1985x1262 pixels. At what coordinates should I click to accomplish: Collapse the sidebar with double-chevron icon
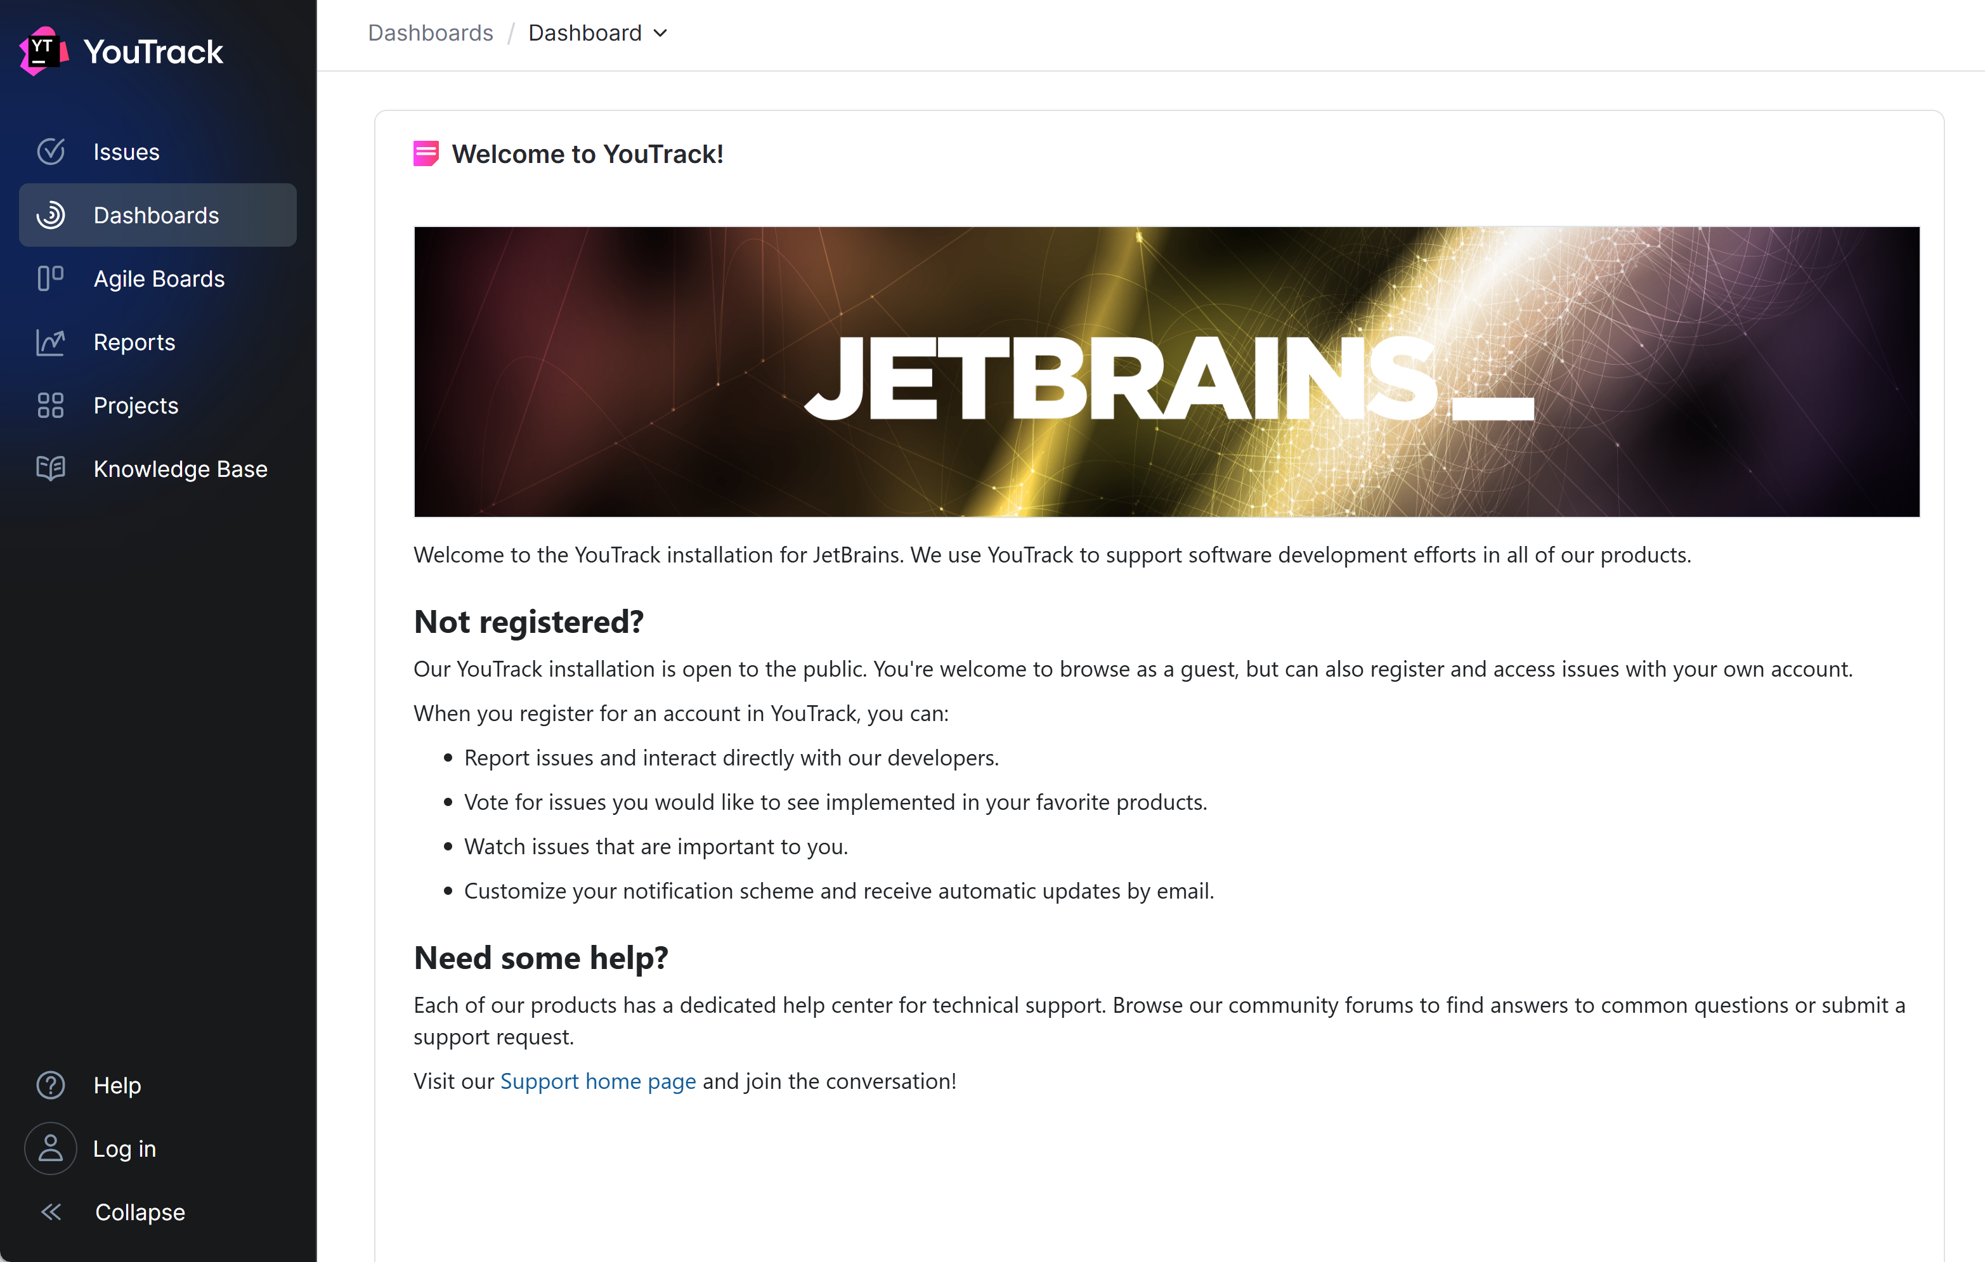click(51, 1212)
